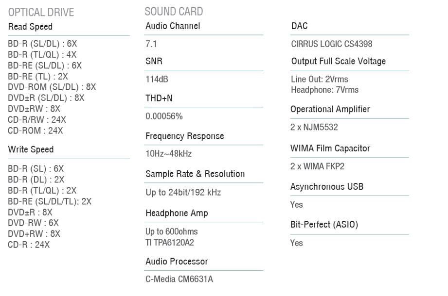Screen dimensions: 448x296
Task: Select the TI TPA6120A2 headphone amp text
Action: coord(170,243)
